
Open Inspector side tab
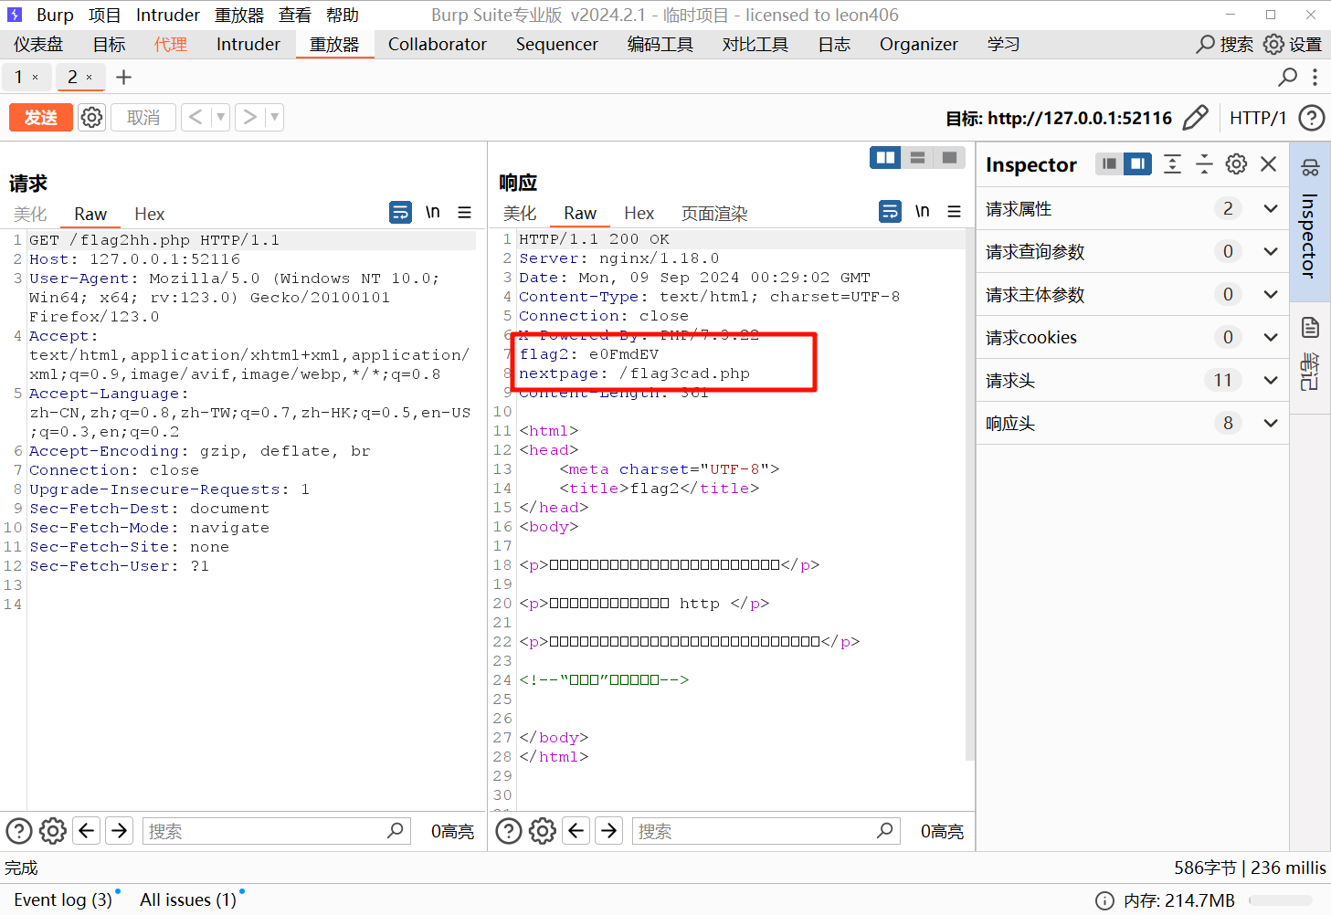pos(1310,222)
